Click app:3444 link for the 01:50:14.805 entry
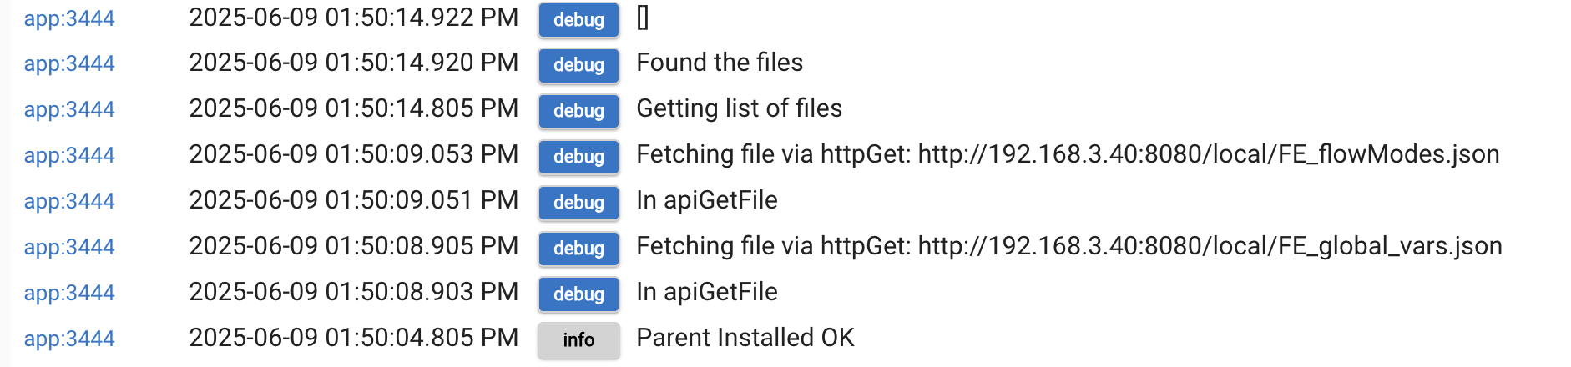This screenshot has height=367, width=1571. [x=69, y=109]
